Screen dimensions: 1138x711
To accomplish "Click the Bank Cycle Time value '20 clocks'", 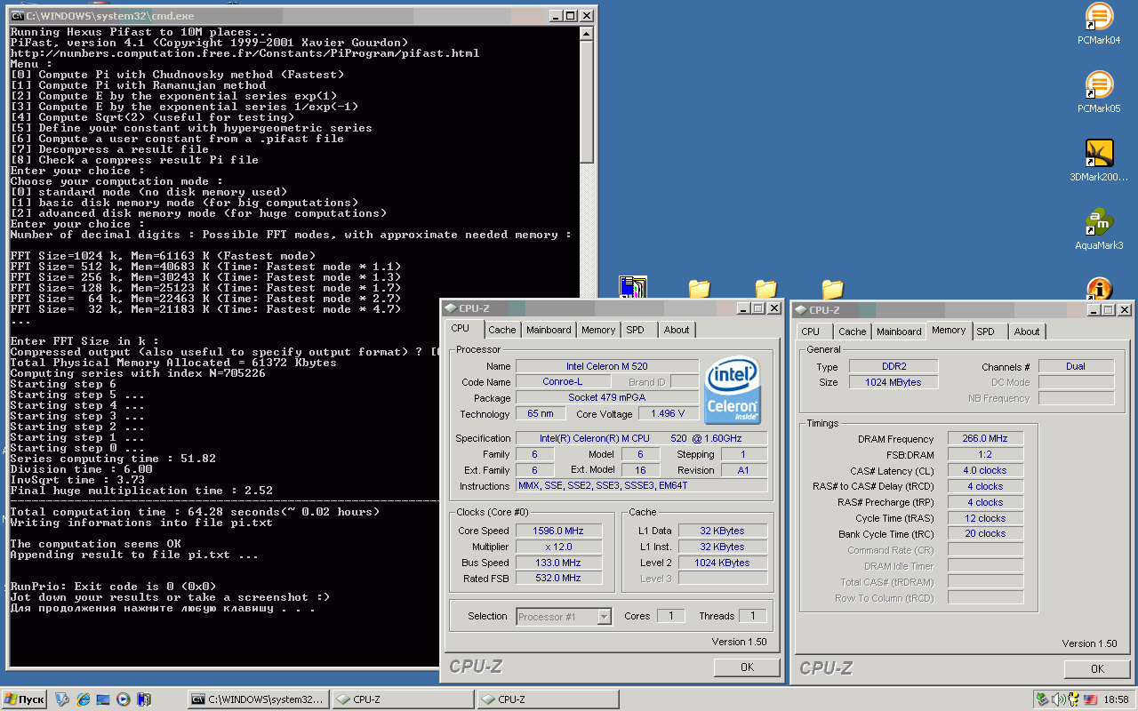I will 985,534.
